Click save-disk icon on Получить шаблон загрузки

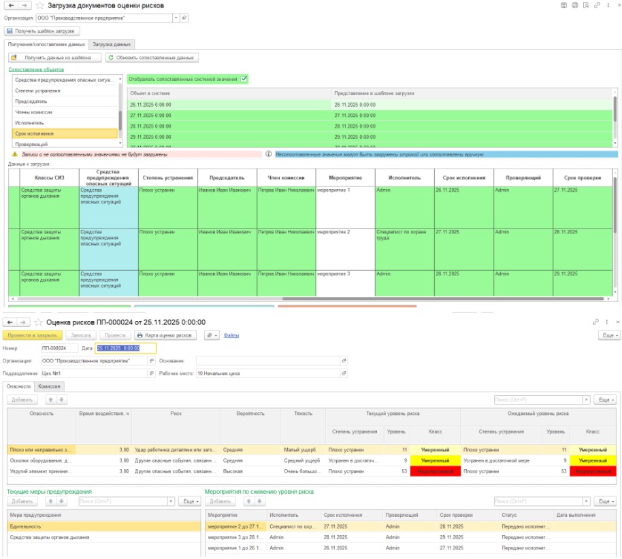click(x=10, y=31)
